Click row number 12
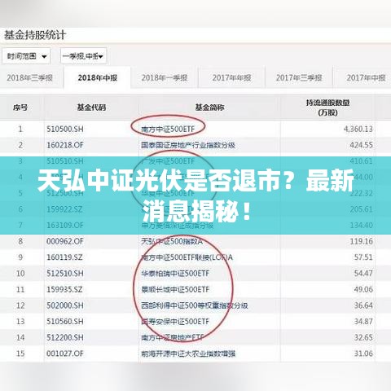This screenshot has width=391, height=391. tap(20, 305)
